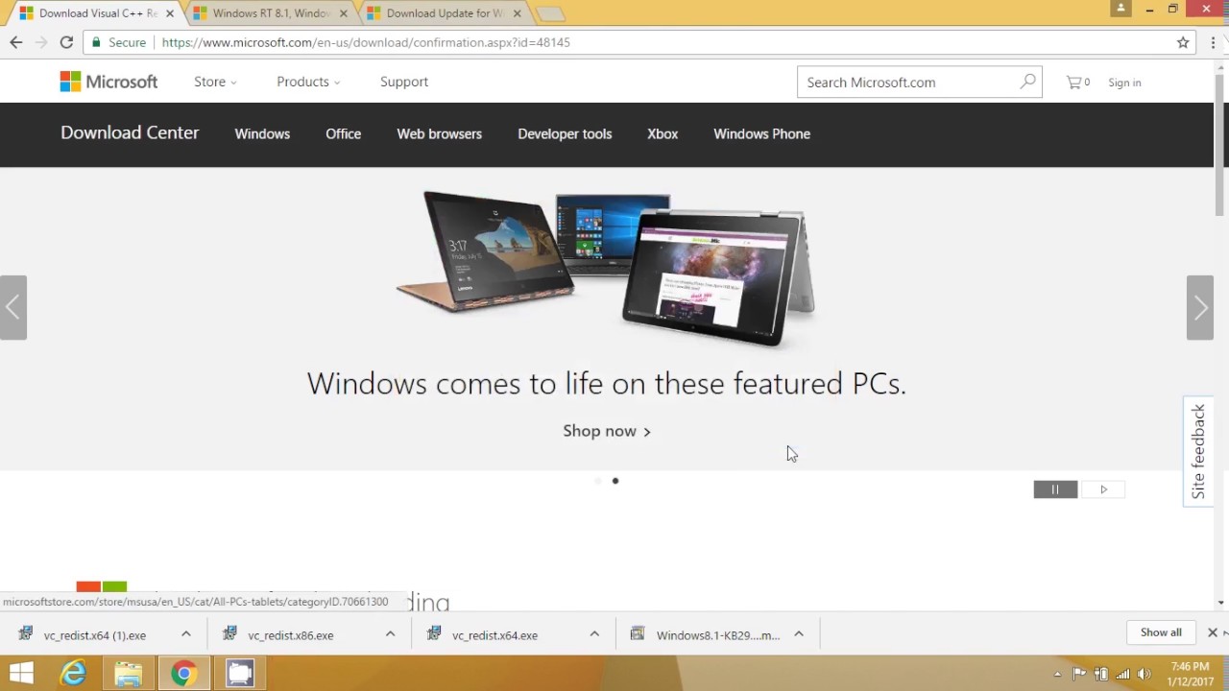Open the Windows Phone category
This screenshot has width=1229, height=691.
pos(761,133)
